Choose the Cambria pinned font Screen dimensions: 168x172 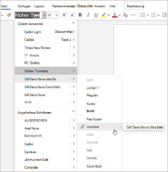point(30,152)
